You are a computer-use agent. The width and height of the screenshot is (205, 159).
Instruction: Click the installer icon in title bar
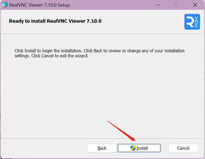[x=4, y=5]
